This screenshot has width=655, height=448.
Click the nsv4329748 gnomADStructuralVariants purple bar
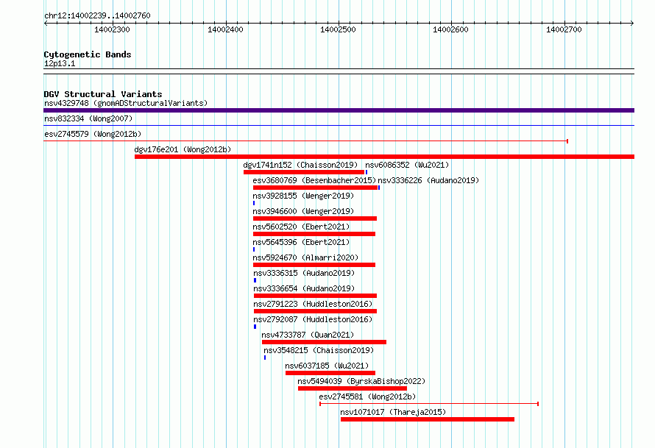pyautogui.click(x=339, y=110)
